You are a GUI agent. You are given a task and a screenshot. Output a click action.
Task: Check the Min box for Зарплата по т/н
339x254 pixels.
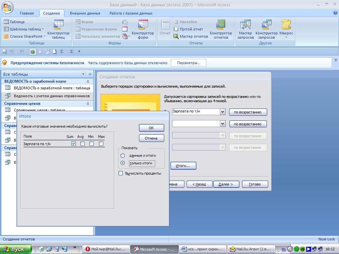(91, 144)
